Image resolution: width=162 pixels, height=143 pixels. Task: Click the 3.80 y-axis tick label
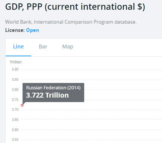[x=15, y=90]
